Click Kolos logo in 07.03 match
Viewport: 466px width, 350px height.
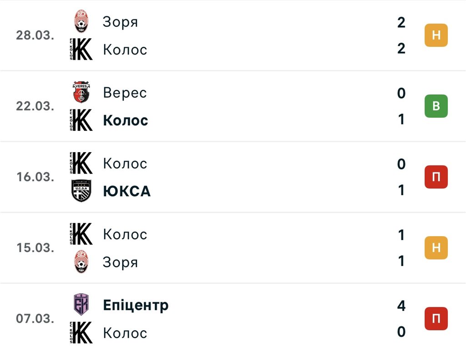point(82,333)
